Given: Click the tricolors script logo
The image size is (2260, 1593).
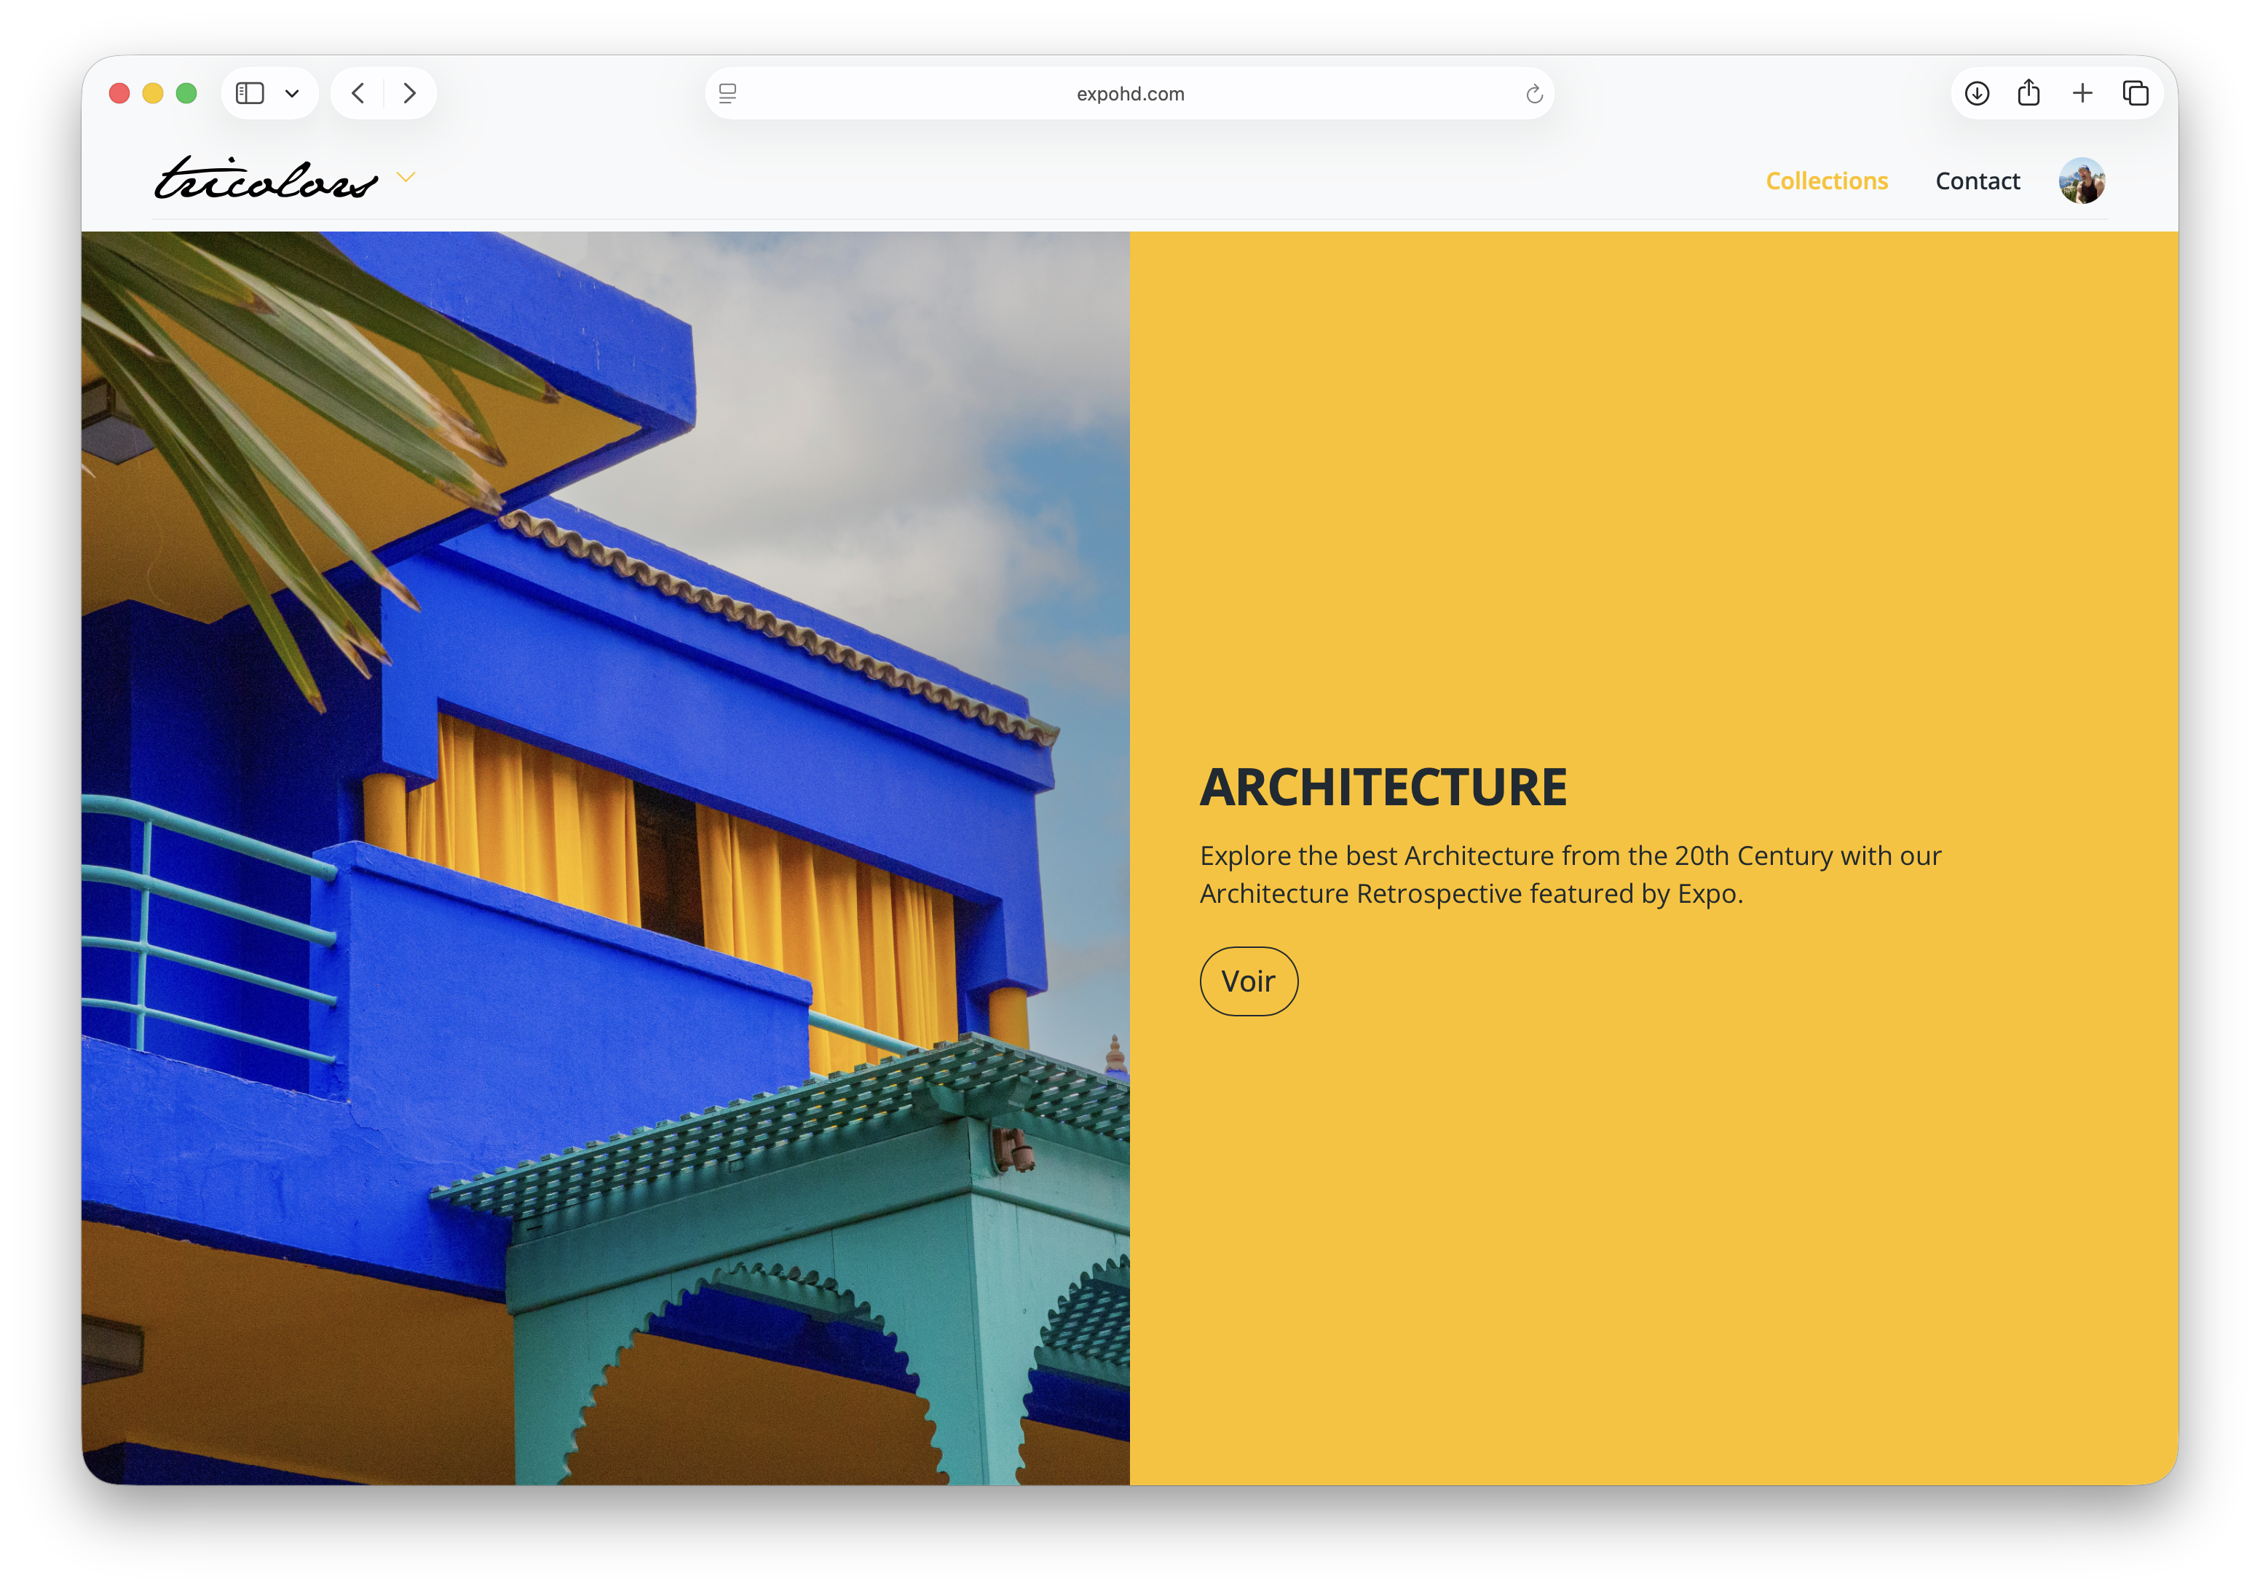Looking at the screenshot, I should pyautogui.click(x=266, y=180).
